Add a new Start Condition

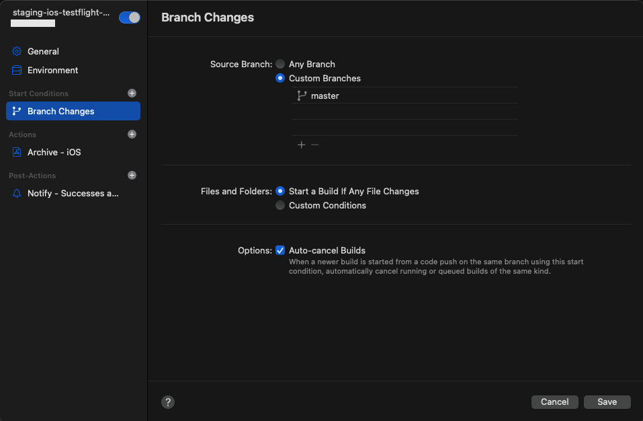[x=132, y=93]
